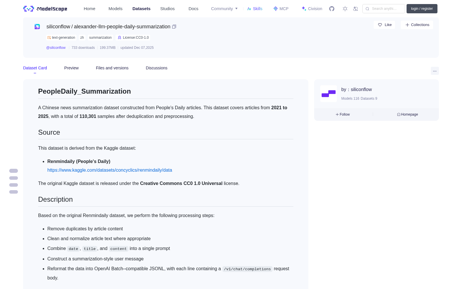Copy the dataset name with the copy icon
The height and width of the screenshot is (289, 462).
(174, 27)
